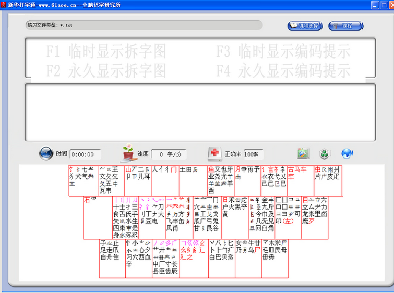Screen dimensions: 394x293
Task: Click the keyboard key containing 穴 and 艮谷
Action: [x=207, y=218]
